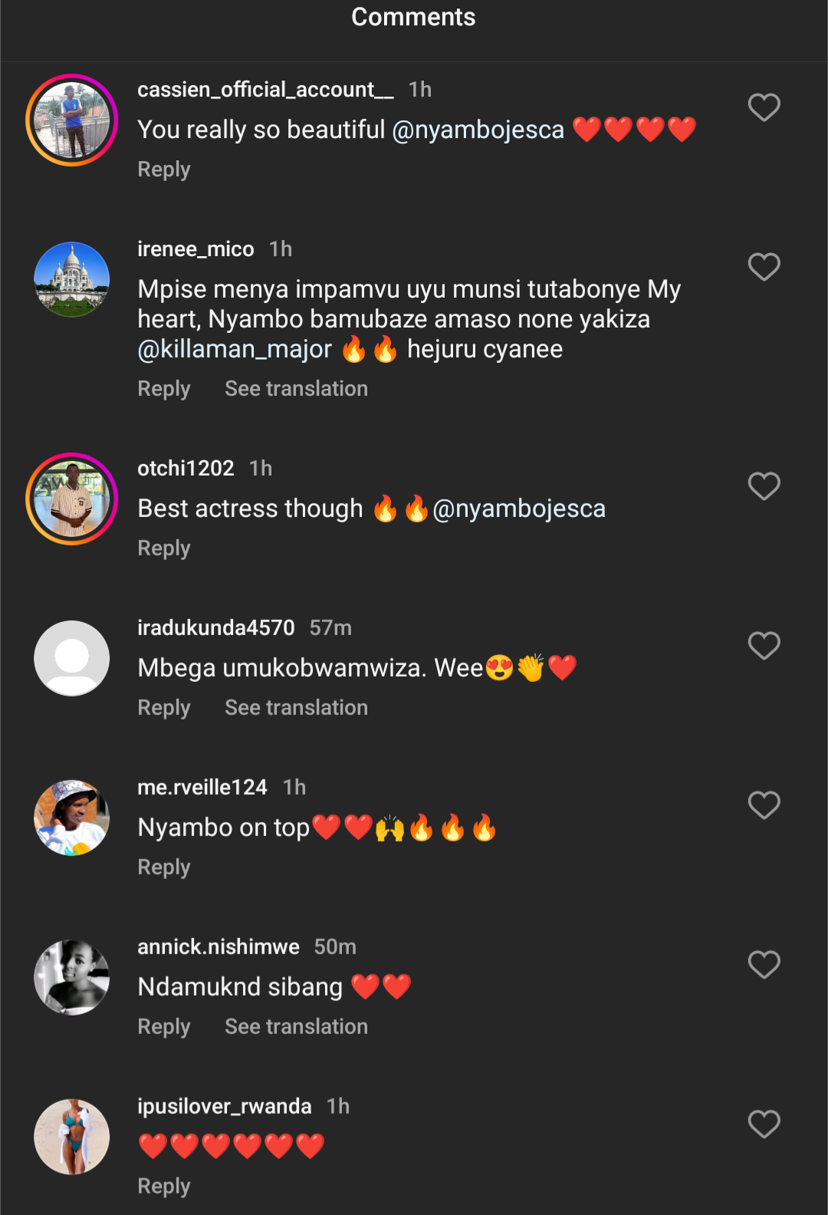The width and height of the screenshot is (828, 1215).
Task: Reply to cassien_official_account__'s comment
Action: click(x=164, y=170)
